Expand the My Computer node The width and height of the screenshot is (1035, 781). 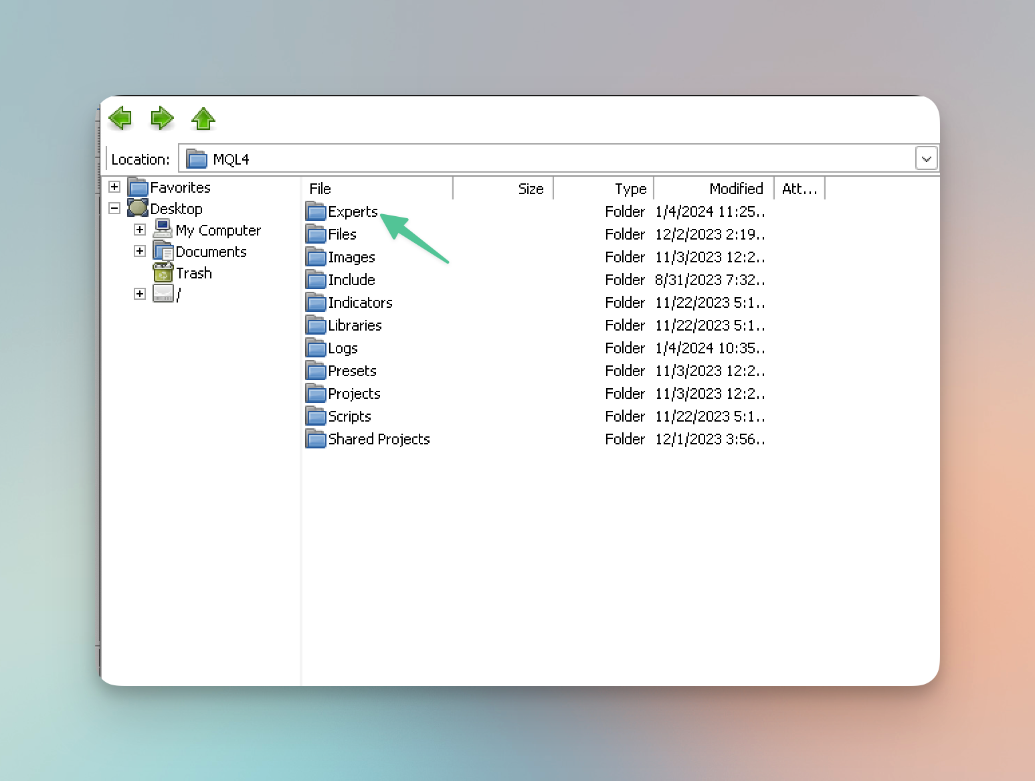coord(140,230)
